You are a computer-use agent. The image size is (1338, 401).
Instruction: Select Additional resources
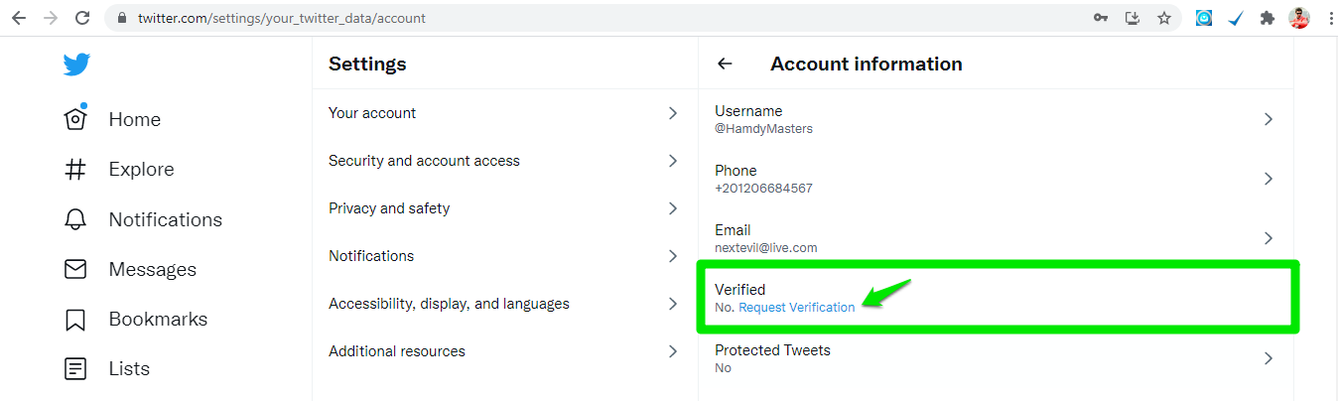[397, 351]
